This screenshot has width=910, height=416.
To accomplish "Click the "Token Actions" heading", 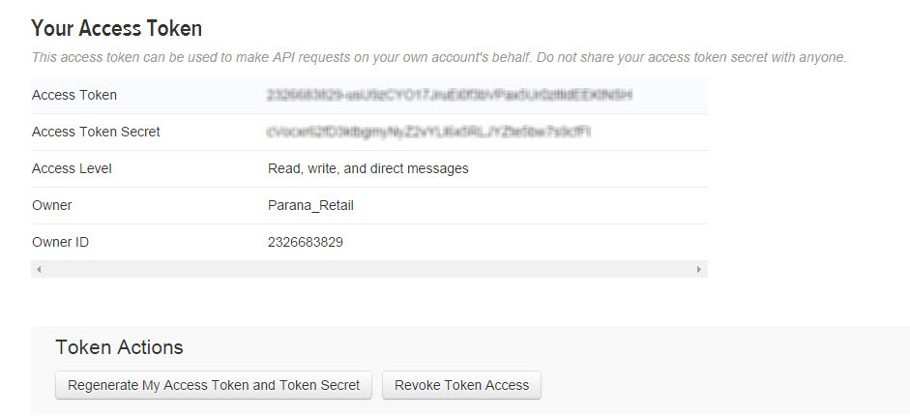I will pyautogui.click(x=119, y=347).
